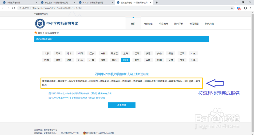This screenshot has height=135, width=254.
Task: Click the page vertical scrollbar
Action: [x=252, y=73]
